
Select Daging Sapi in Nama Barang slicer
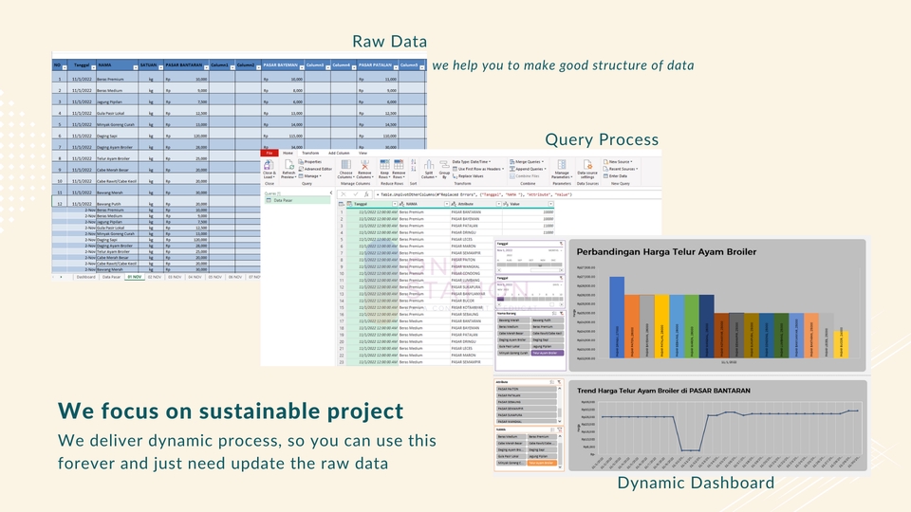tap(547, 340)
